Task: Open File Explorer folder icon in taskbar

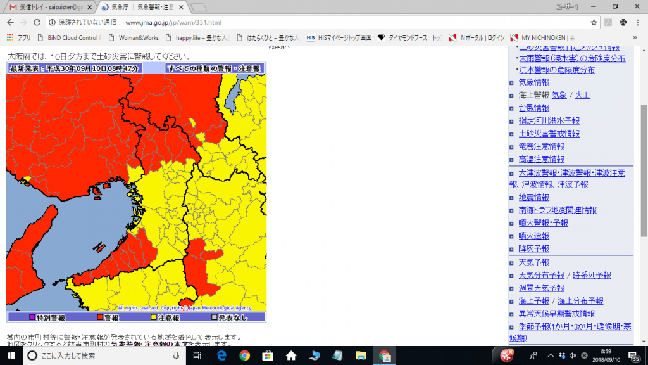Action: coord(360,355)
